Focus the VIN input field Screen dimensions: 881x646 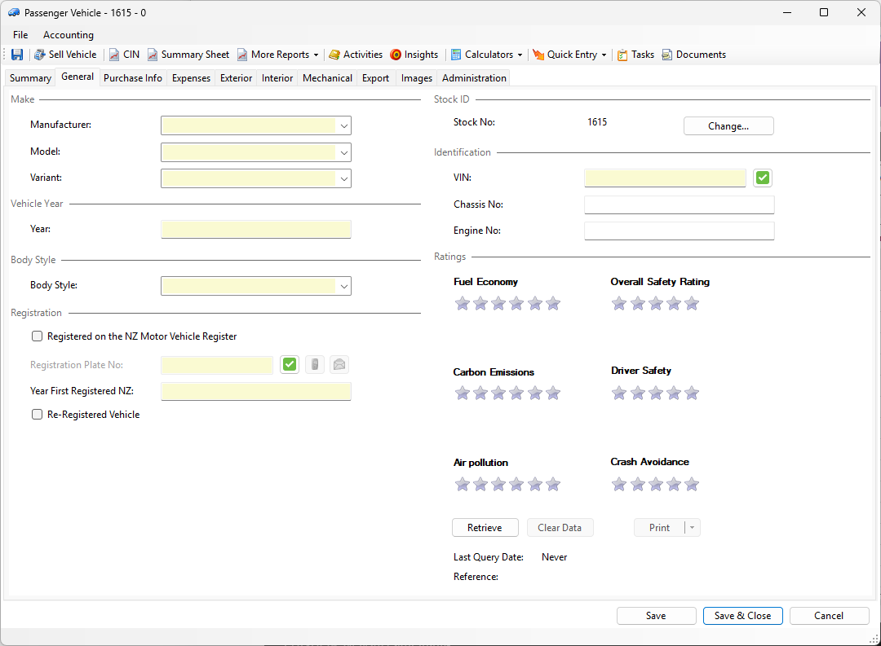(665, 178)
